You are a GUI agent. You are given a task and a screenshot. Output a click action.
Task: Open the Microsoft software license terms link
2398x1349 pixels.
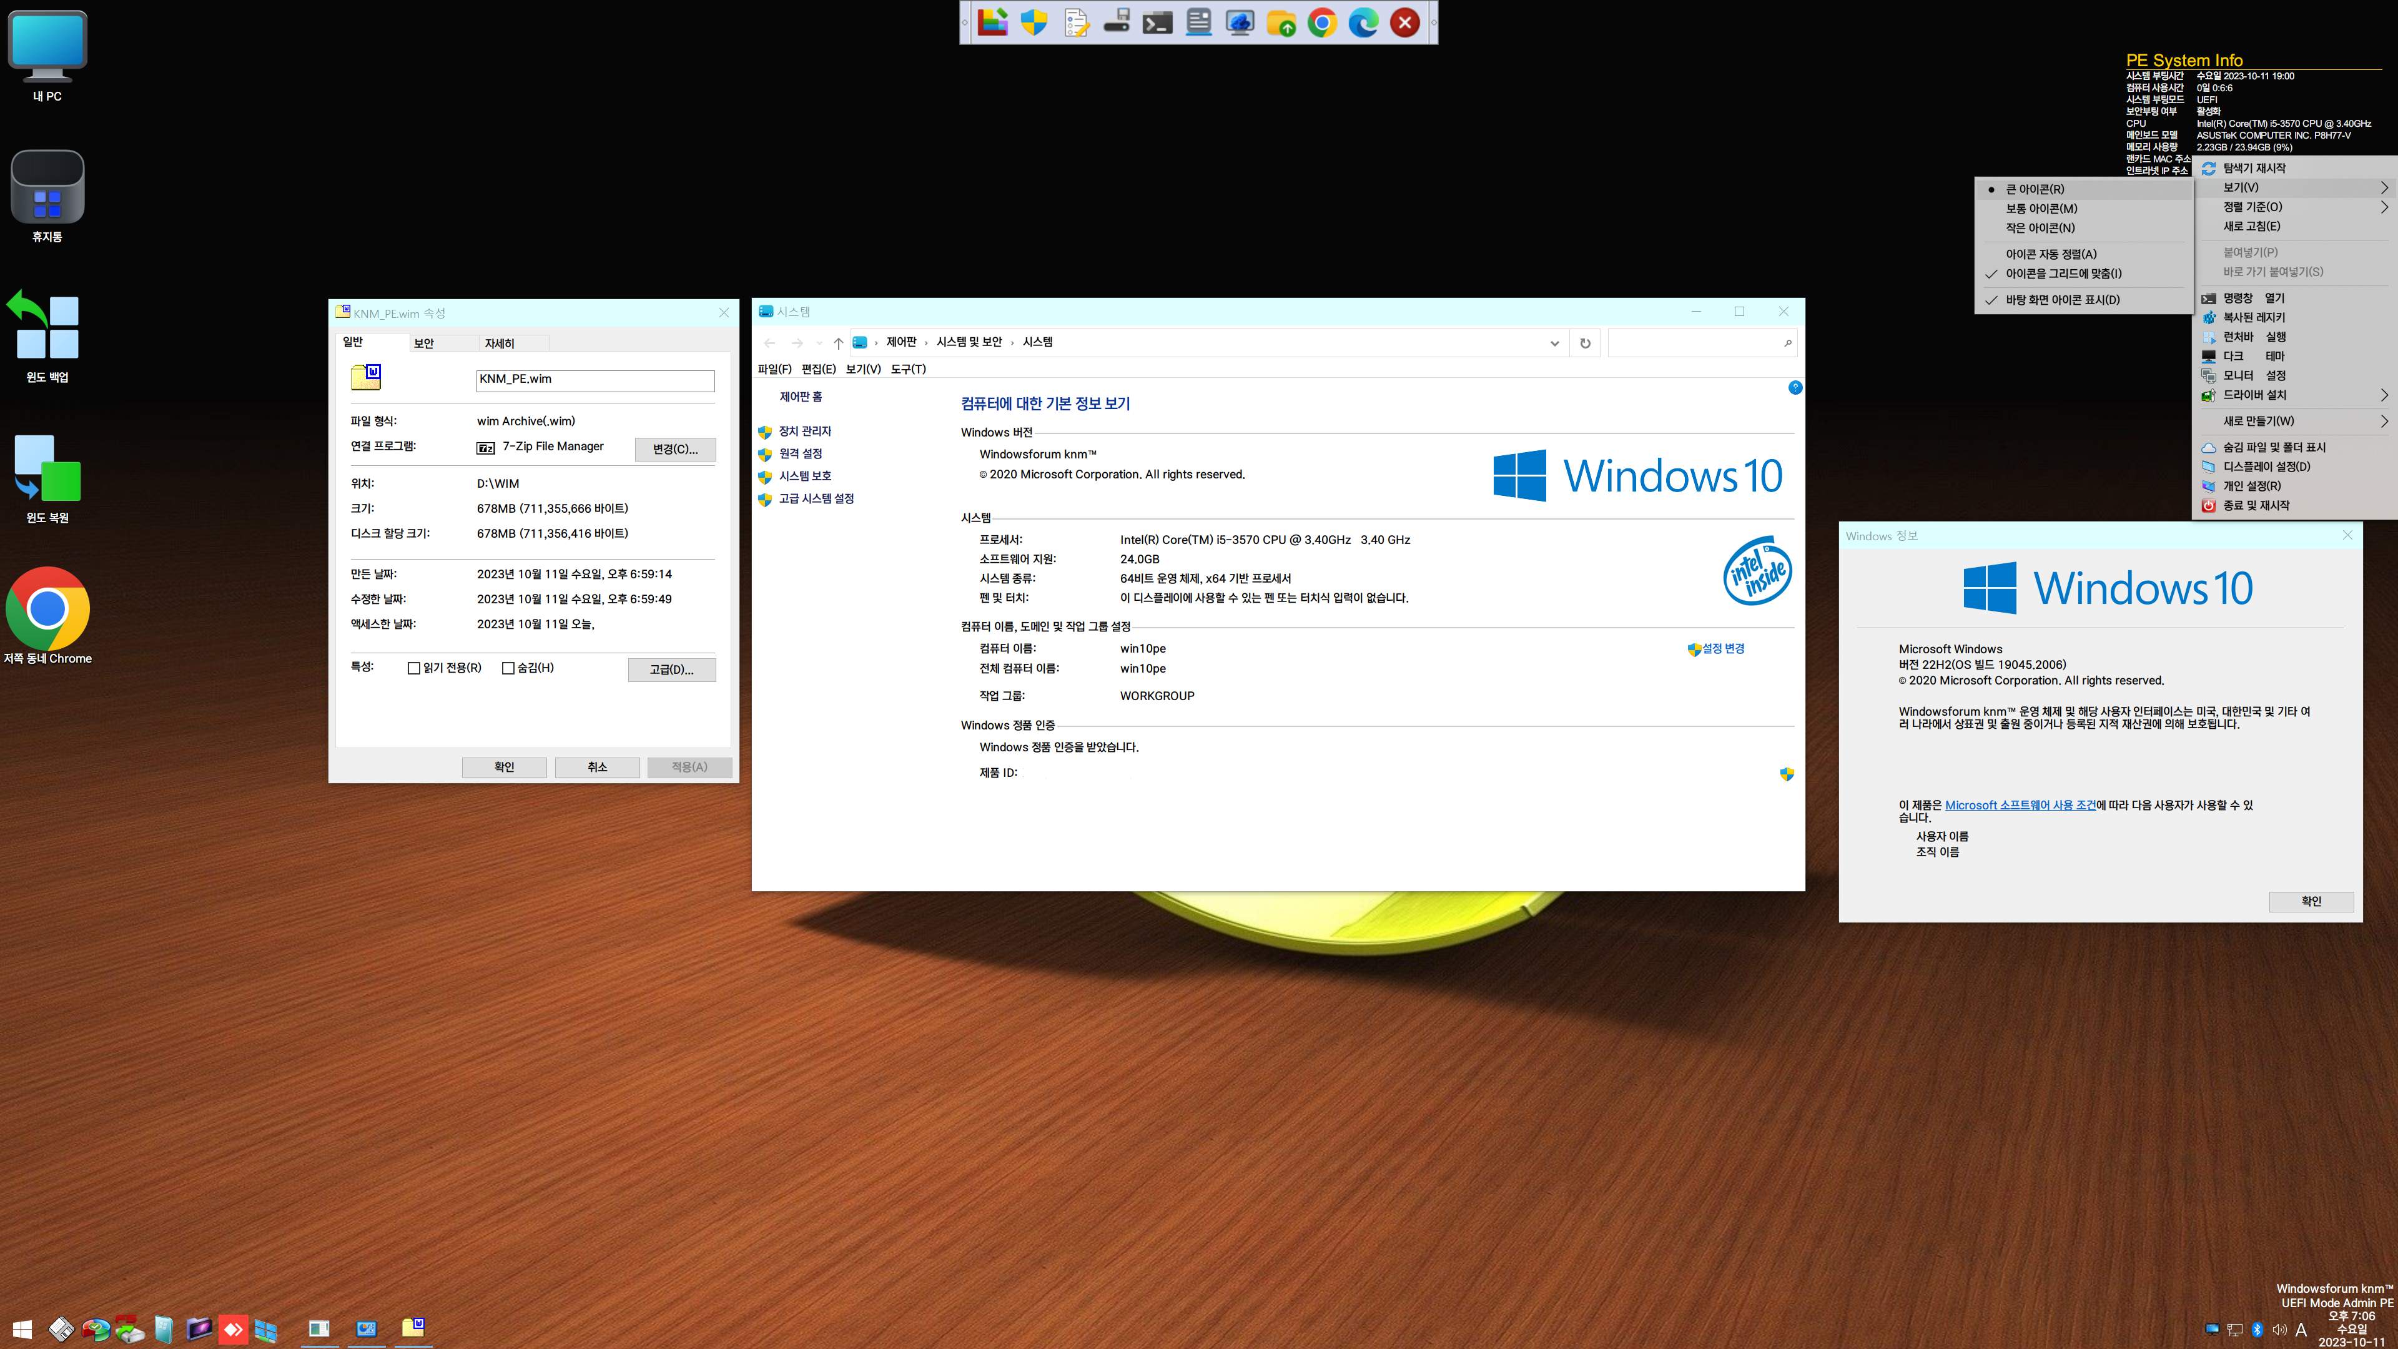click(2020, 805)
